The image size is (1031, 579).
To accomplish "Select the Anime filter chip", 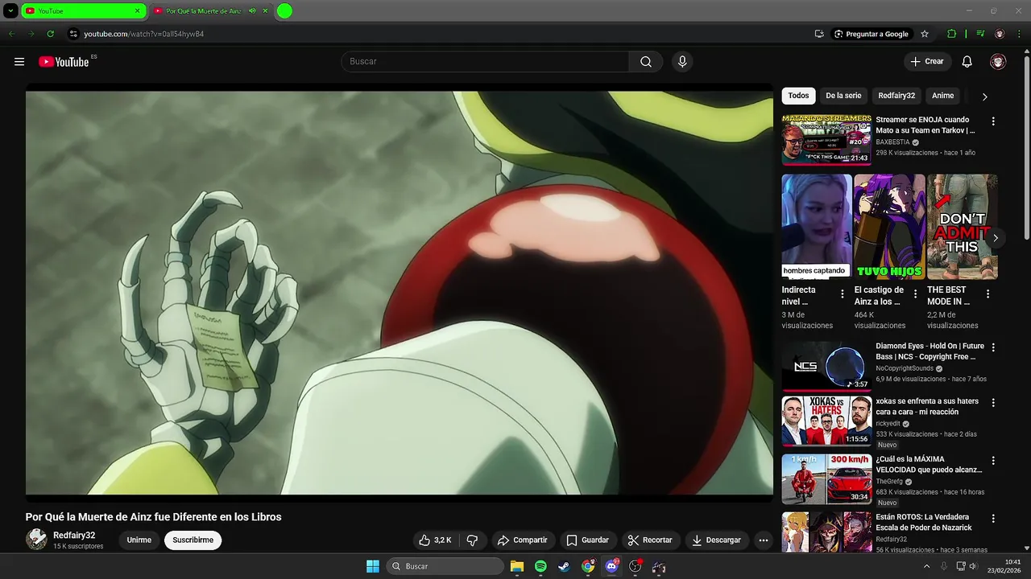I will pos(942,96).
